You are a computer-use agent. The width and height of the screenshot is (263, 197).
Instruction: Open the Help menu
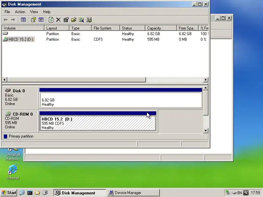[47, 12]
